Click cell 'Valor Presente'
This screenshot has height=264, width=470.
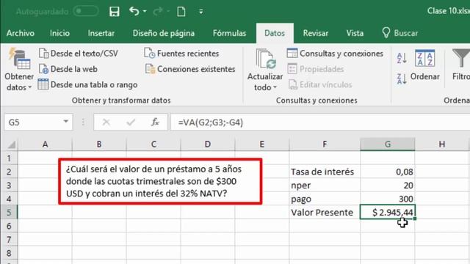pyautogui.click(x=325, y=212)
